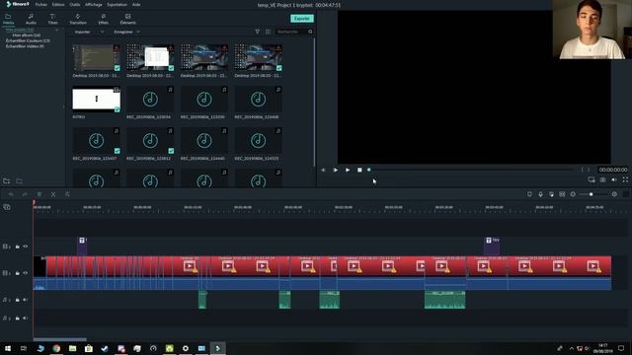Open the Fichier menu
Screen dimensions: 632x355
[41, 4]
